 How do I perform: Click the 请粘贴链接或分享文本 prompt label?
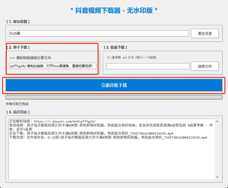(x=31, y=58)
